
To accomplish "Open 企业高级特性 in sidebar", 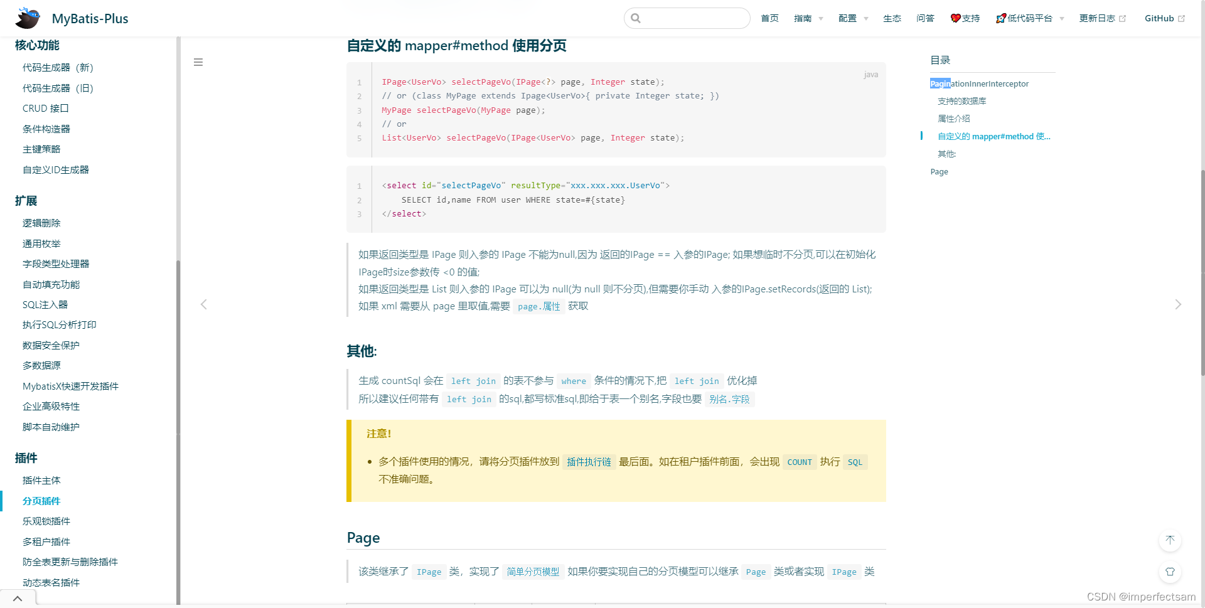I will 51,407.
